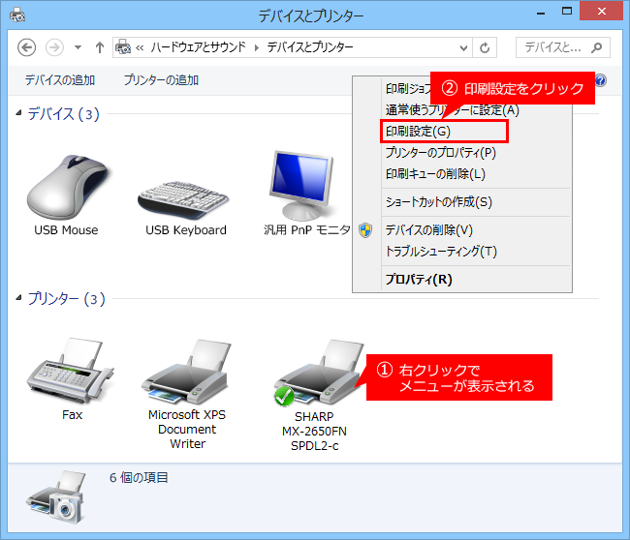This screenshot has height=540, width=630.
Task: Click the address bar devices folder icon
Action: point(123,47)
